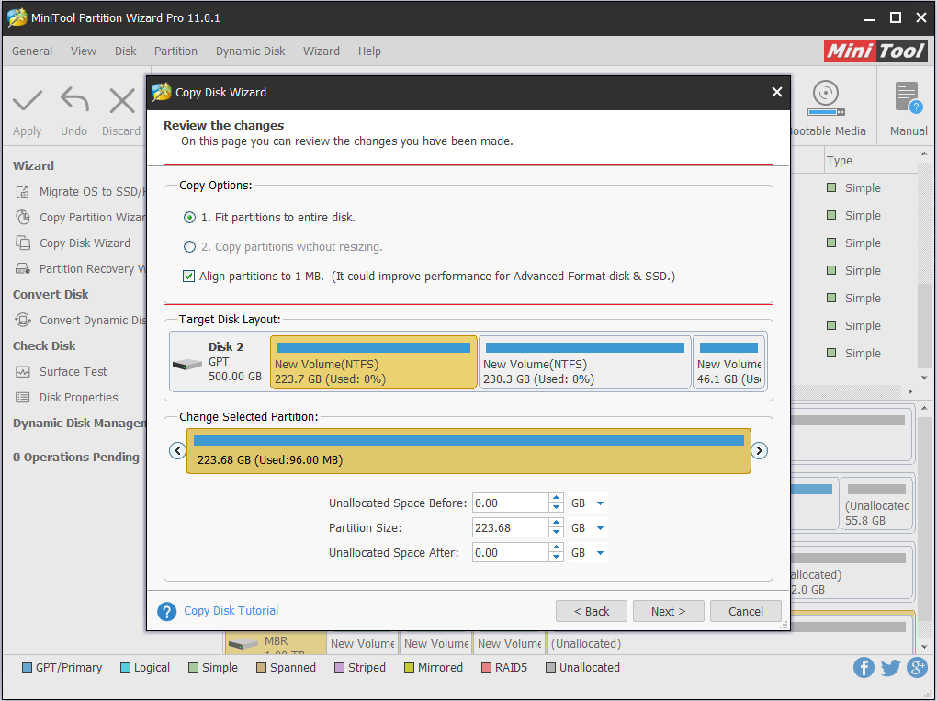Image resolution: width=937 pixels, height=701 pixels.
Task: Close the Copy Disk Wizard dialog
Action: (x=777, y=92)
